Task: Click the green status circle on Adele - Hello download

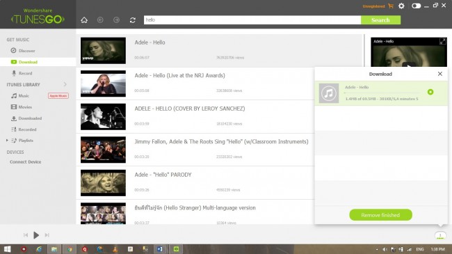Action: 430,92
